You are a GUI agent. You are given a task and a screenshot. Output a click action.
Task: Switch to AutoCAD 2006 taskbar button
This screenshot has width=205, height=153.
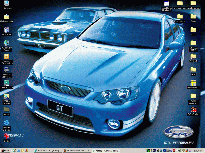click(x=48, y=151)
